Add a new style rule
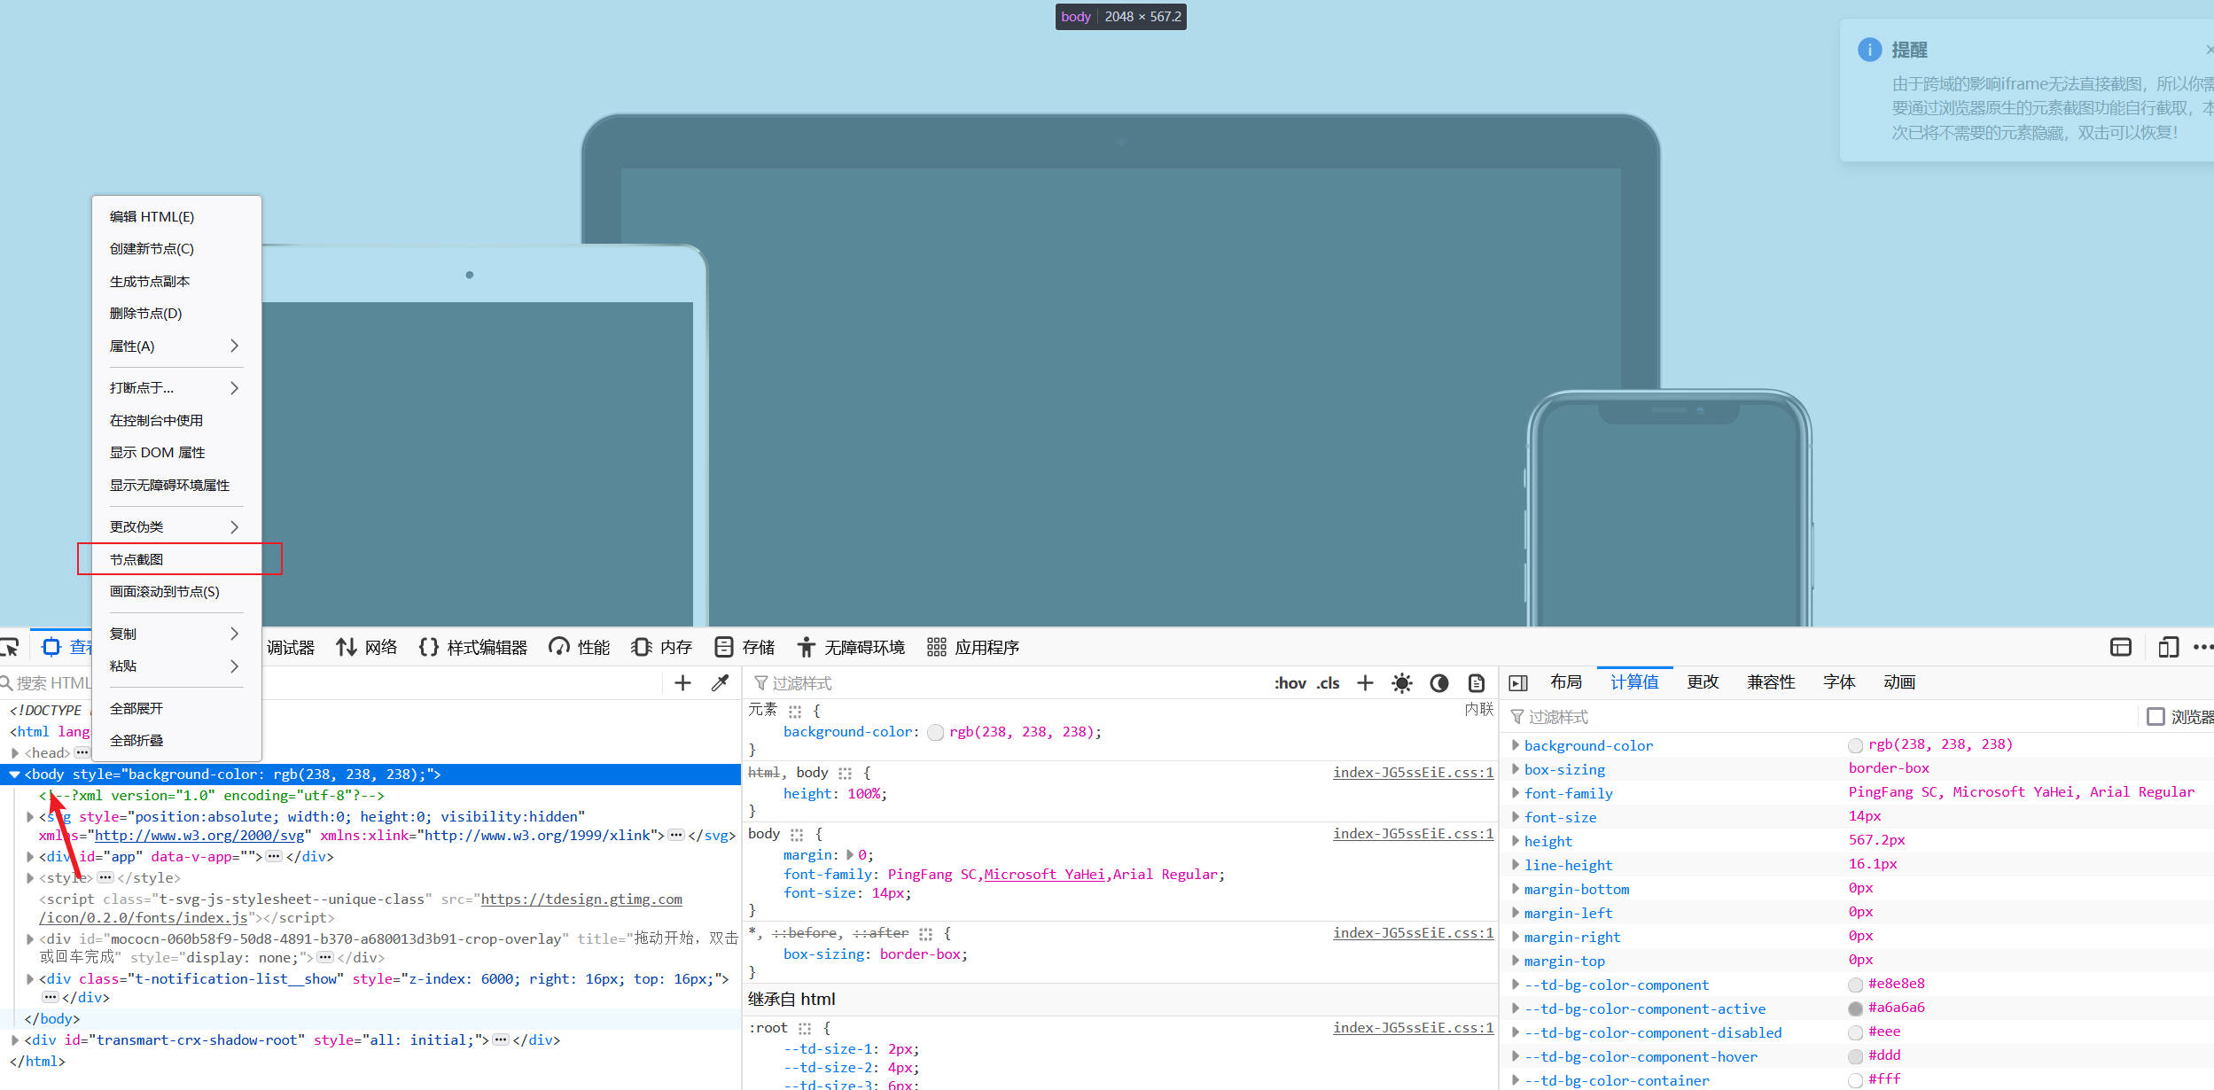Screen dimensions: 2214x1090 [x=1365, y=683]
